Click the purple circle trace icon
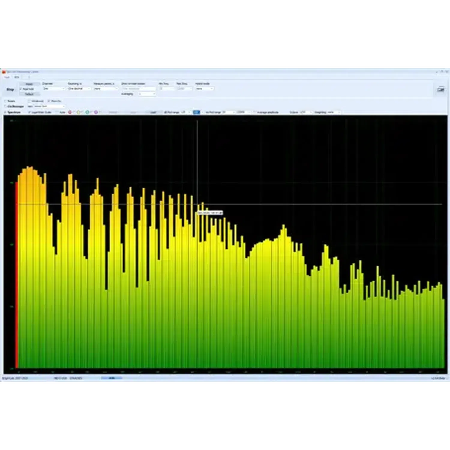450x450 pixels. (96, 112)
